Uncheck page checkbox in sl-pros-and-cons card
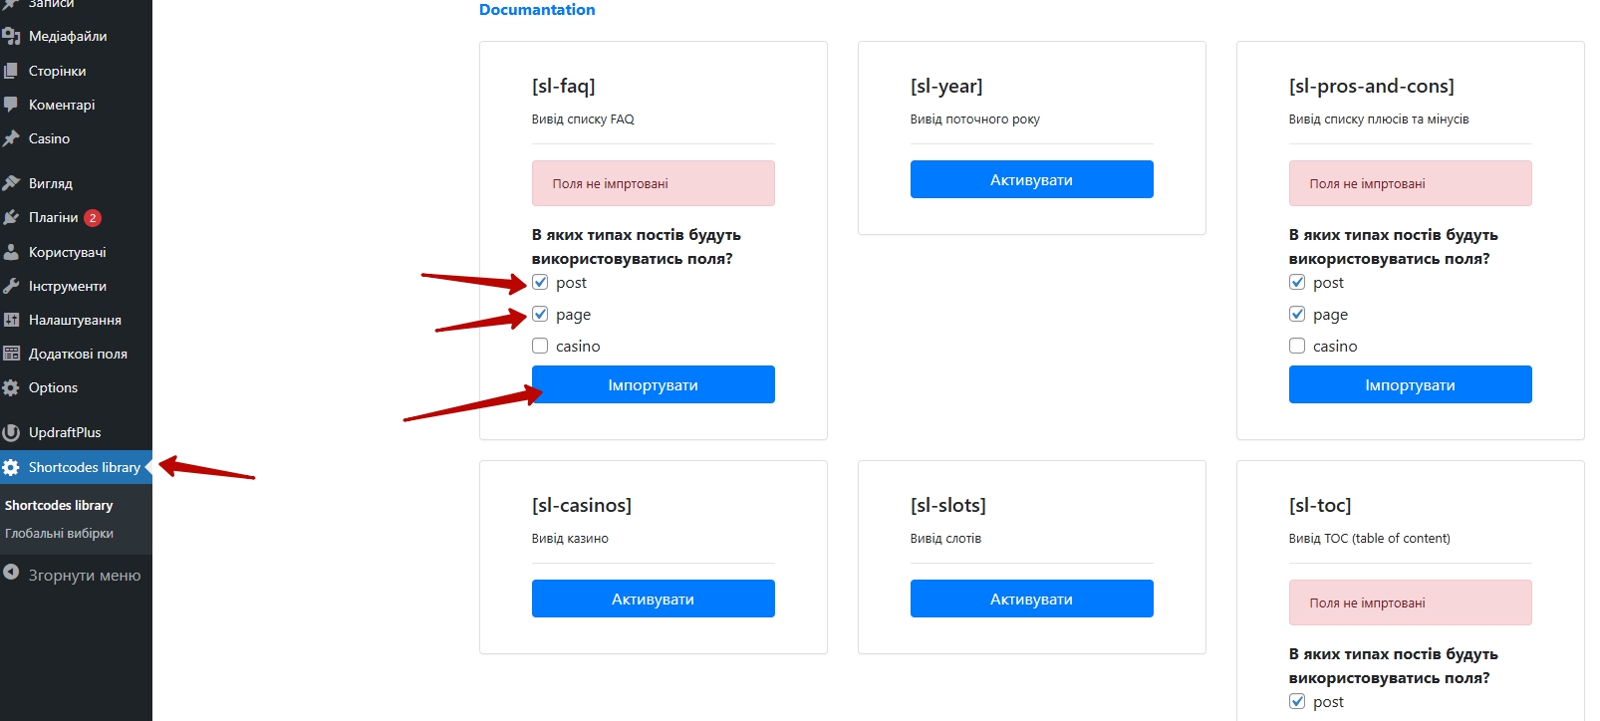The width and height of the screenshot is (1600, 721). (x=1297, y=314)
